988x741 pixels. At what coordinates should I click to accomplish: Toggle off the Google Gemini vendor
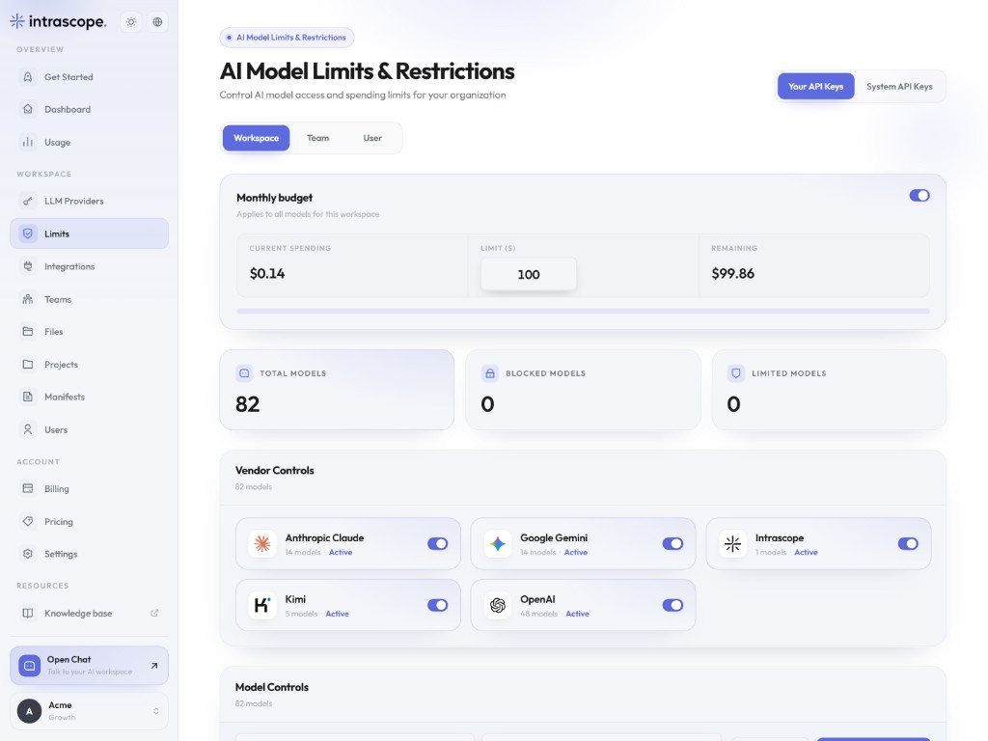click(672, 544)
